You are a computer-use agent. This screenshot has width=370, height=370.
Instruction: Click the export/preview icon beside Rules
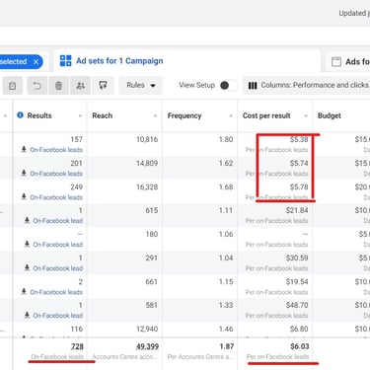pyautogui.click(x=103, y=86)
